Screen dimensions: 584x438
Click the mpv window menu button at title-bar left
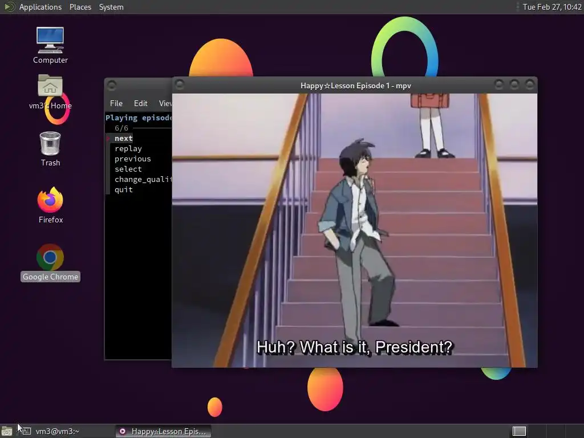180,85
